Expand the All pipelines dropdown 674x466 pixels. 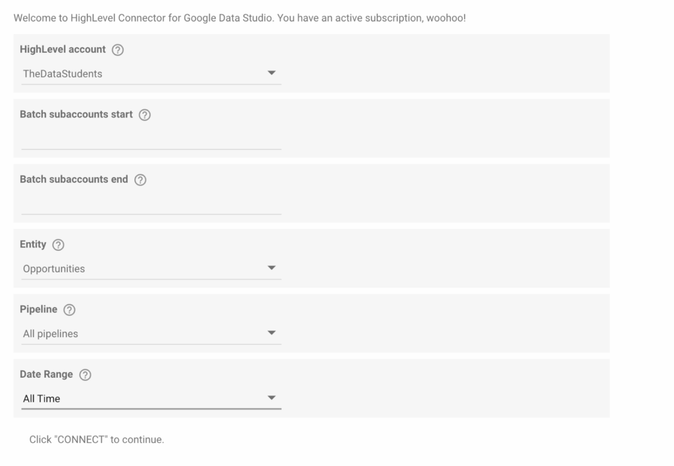(151, 334)
